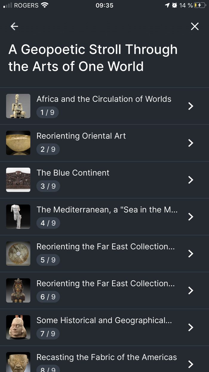Expand chevron for Africa and the Circulation of Worlds
This screenshot has width=209, height=372.
(x=191, y=106)
